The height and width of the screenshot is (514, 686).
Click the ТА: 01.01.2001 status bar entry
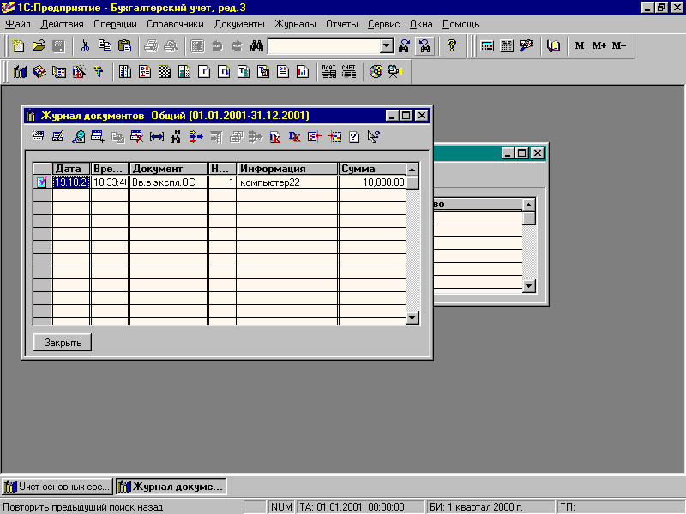pyautogui.click(x=360, y=507)
